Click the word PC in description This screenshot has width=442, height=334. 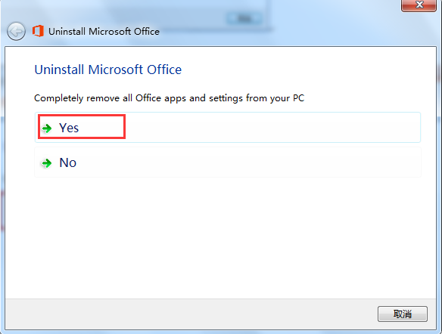click(298, 98)
